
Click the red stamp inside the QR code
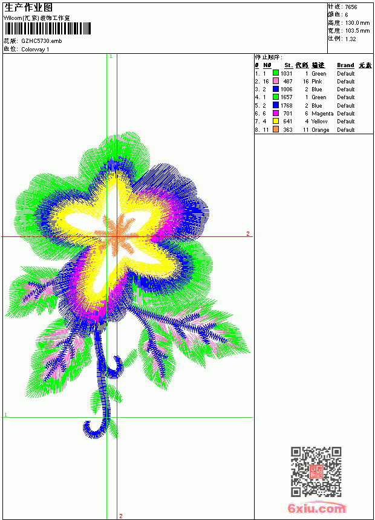click(316, 472)
